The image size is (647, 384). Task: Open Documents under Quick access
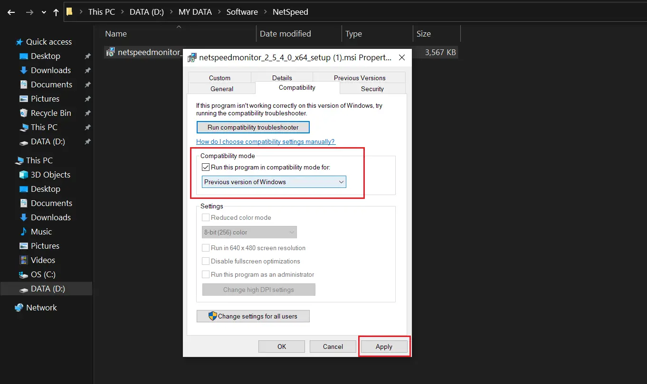pos(51,84)
